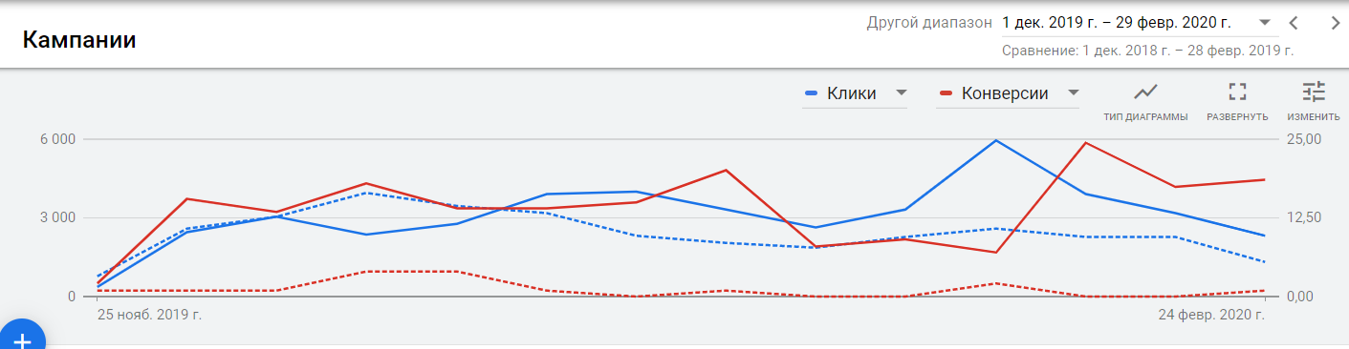The image size is (1349, 349).
Task: Expand the chart using Развернуть icon
Action: coord(1237,92)
